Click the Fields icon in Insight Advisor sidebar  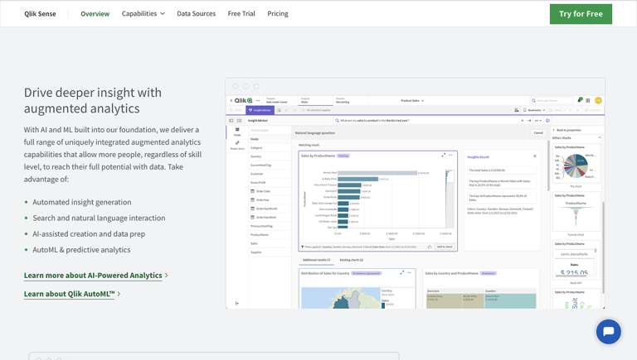point(237,131)
